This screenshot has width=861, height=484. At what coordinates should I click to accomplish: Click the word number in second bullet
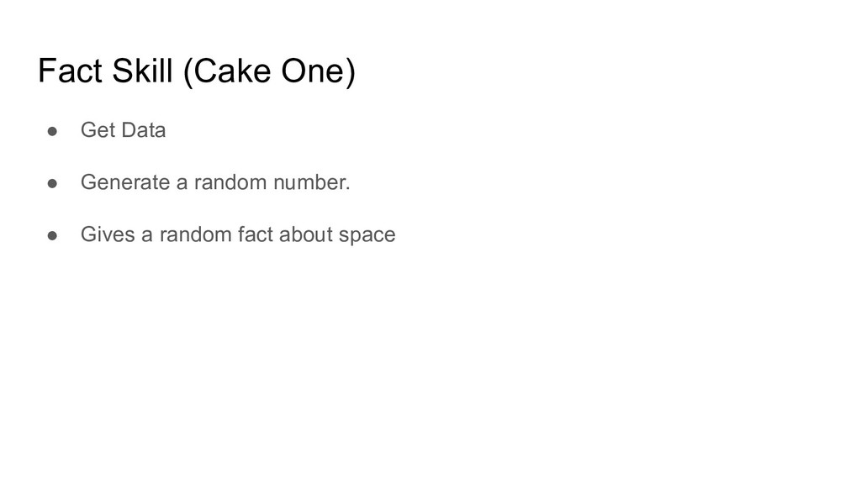(x=311, y=182)
